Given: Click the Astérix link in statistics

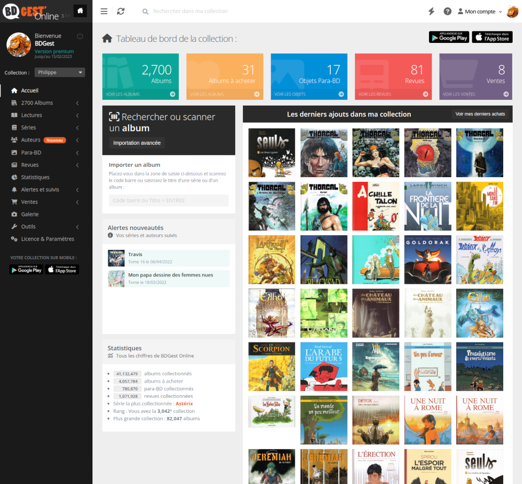Looking at the screenshot, I should coord(184,404).
